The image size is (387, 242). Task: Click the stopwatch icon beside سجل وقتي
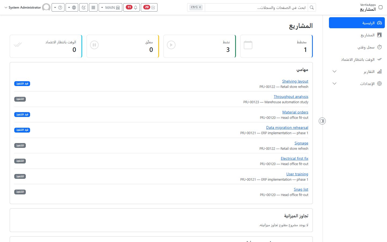tap(379, 47)
